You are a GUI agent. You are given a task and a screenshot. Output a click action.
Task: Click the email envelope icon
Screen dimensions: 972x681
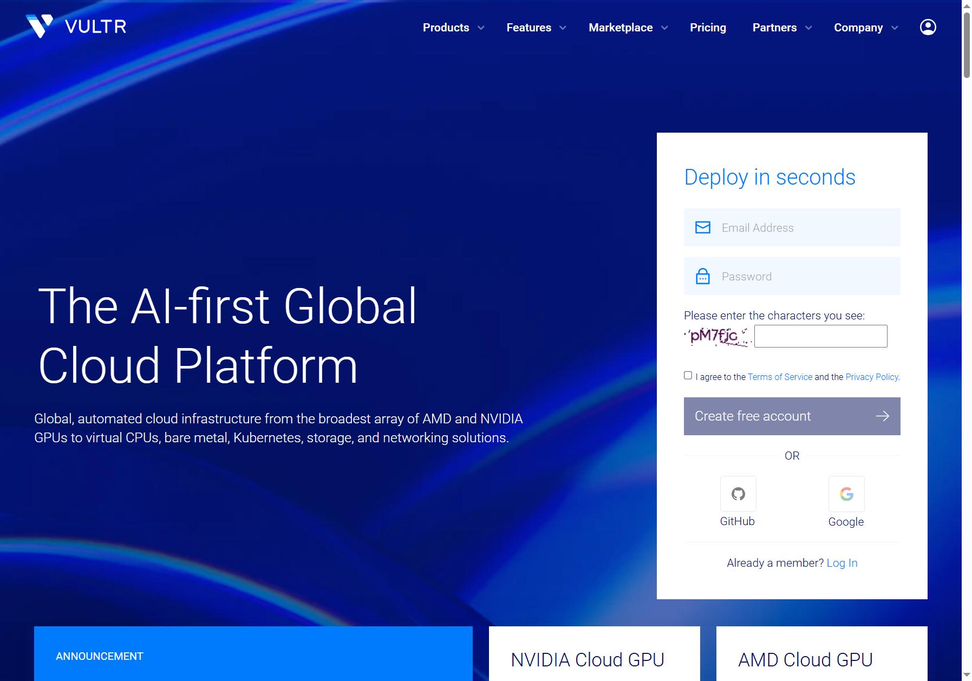click(702, 227)
